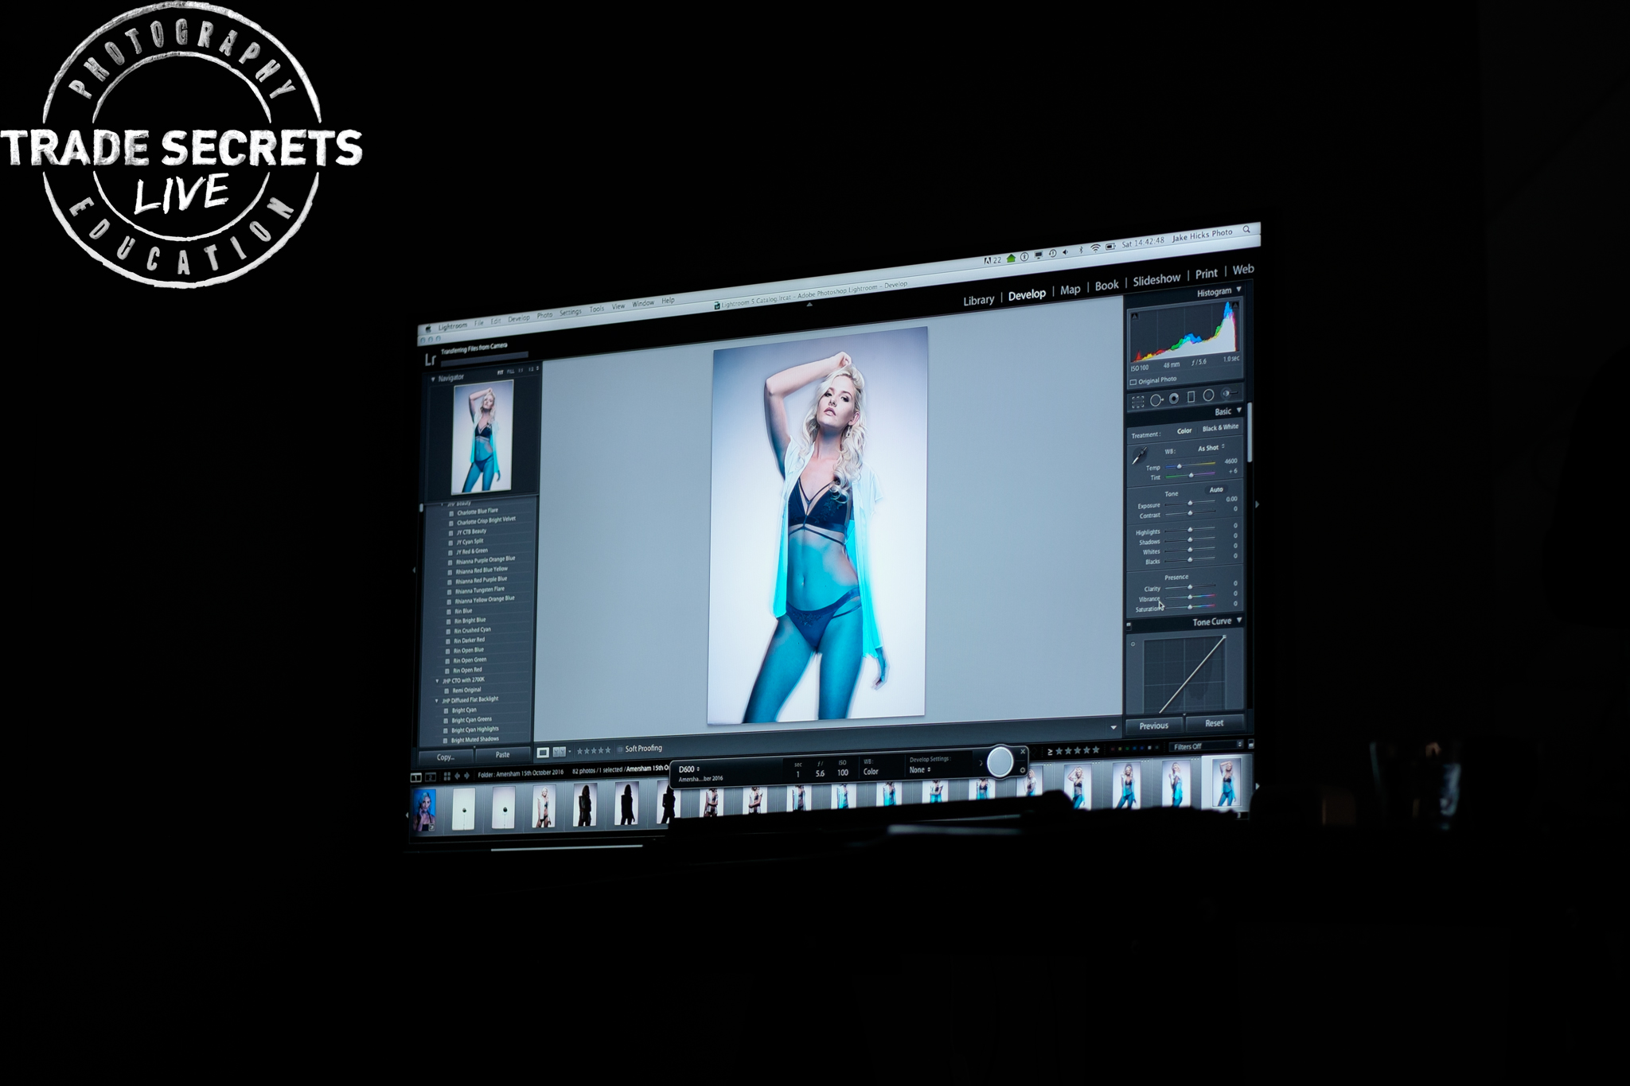Hide the right panel with the edge arrow
The image size is (1630, 1086).
click(x=1258, y=504)
